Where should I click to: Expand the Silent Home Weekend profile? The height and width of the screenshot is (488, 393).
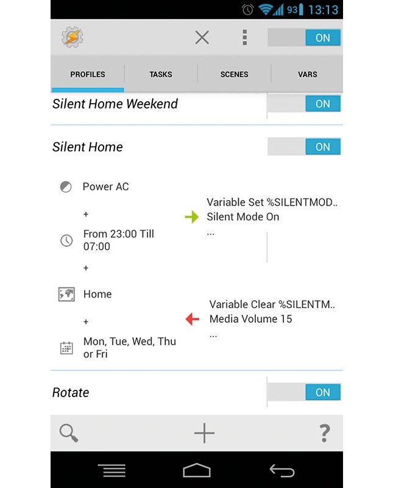[115, 104]
